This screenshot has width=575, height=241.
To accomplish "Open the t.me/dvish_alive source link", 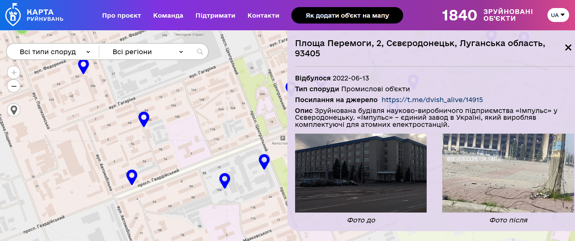I will (x=432, y=100).
